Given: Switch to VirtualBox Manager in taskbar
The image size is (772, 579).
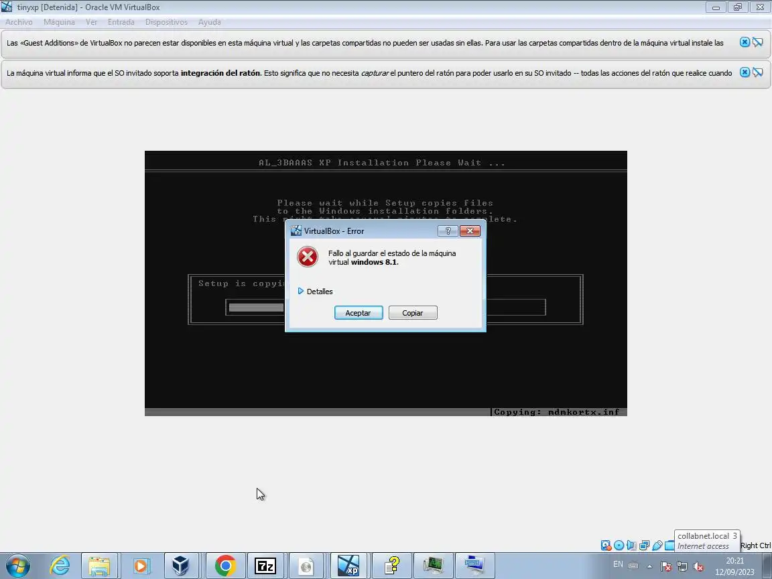Looking at the screenshot, I should (x=181, y=565).
